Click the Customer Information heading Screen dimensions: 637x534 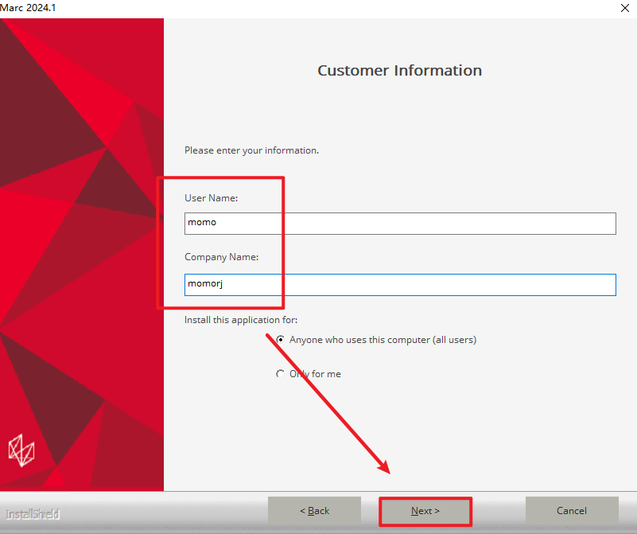point(399,70)
